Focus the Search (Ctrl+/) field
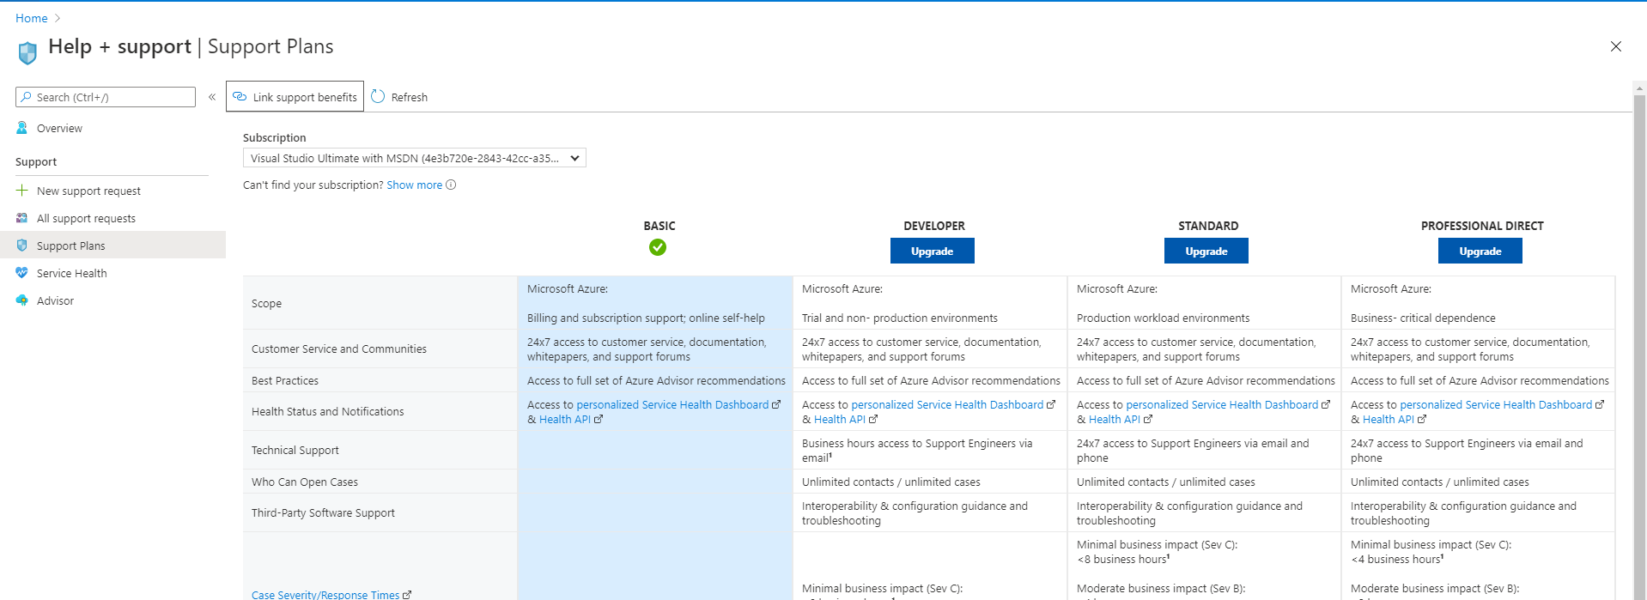 coord(106,97)
